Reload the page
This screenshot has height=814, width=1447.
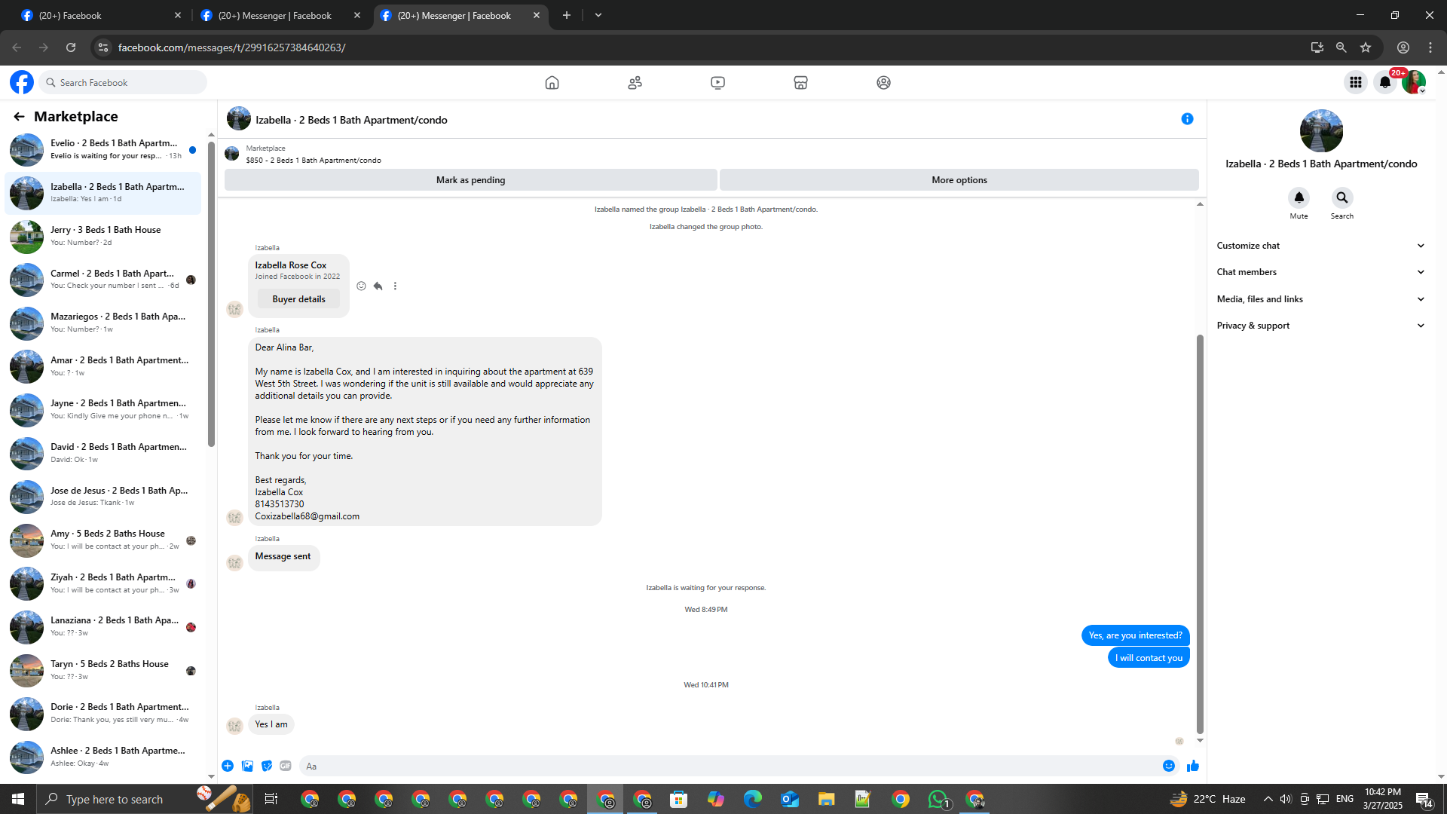(x=71, y=47)
